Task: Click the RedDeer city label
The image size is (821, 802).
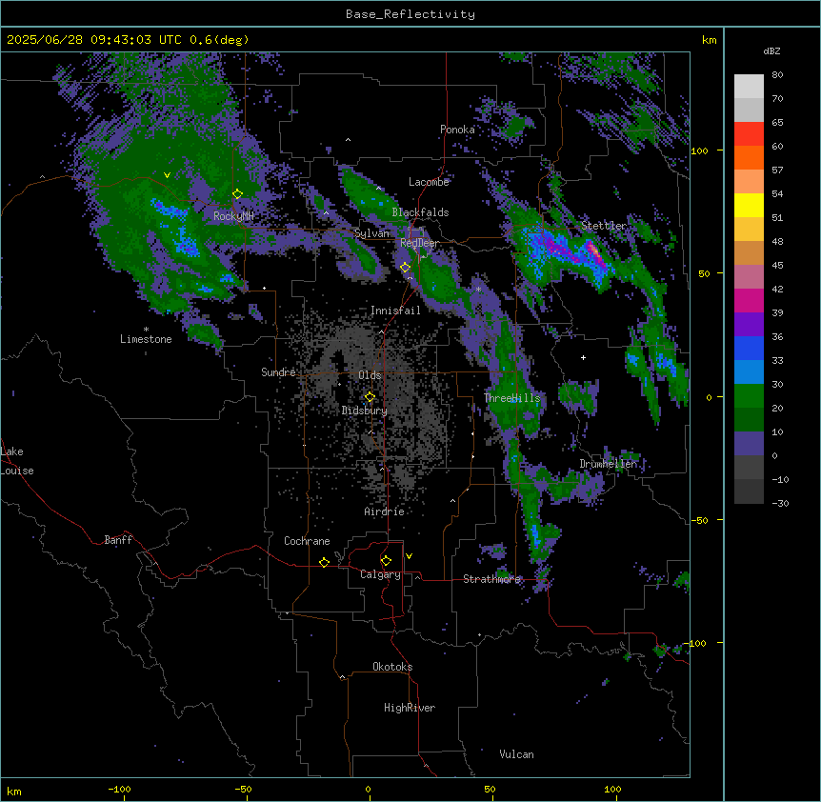Action: coord(419,243)
